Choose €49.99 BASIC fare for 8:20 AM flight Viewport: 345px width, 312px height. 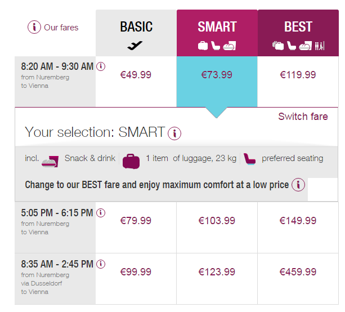coord(136,75)
